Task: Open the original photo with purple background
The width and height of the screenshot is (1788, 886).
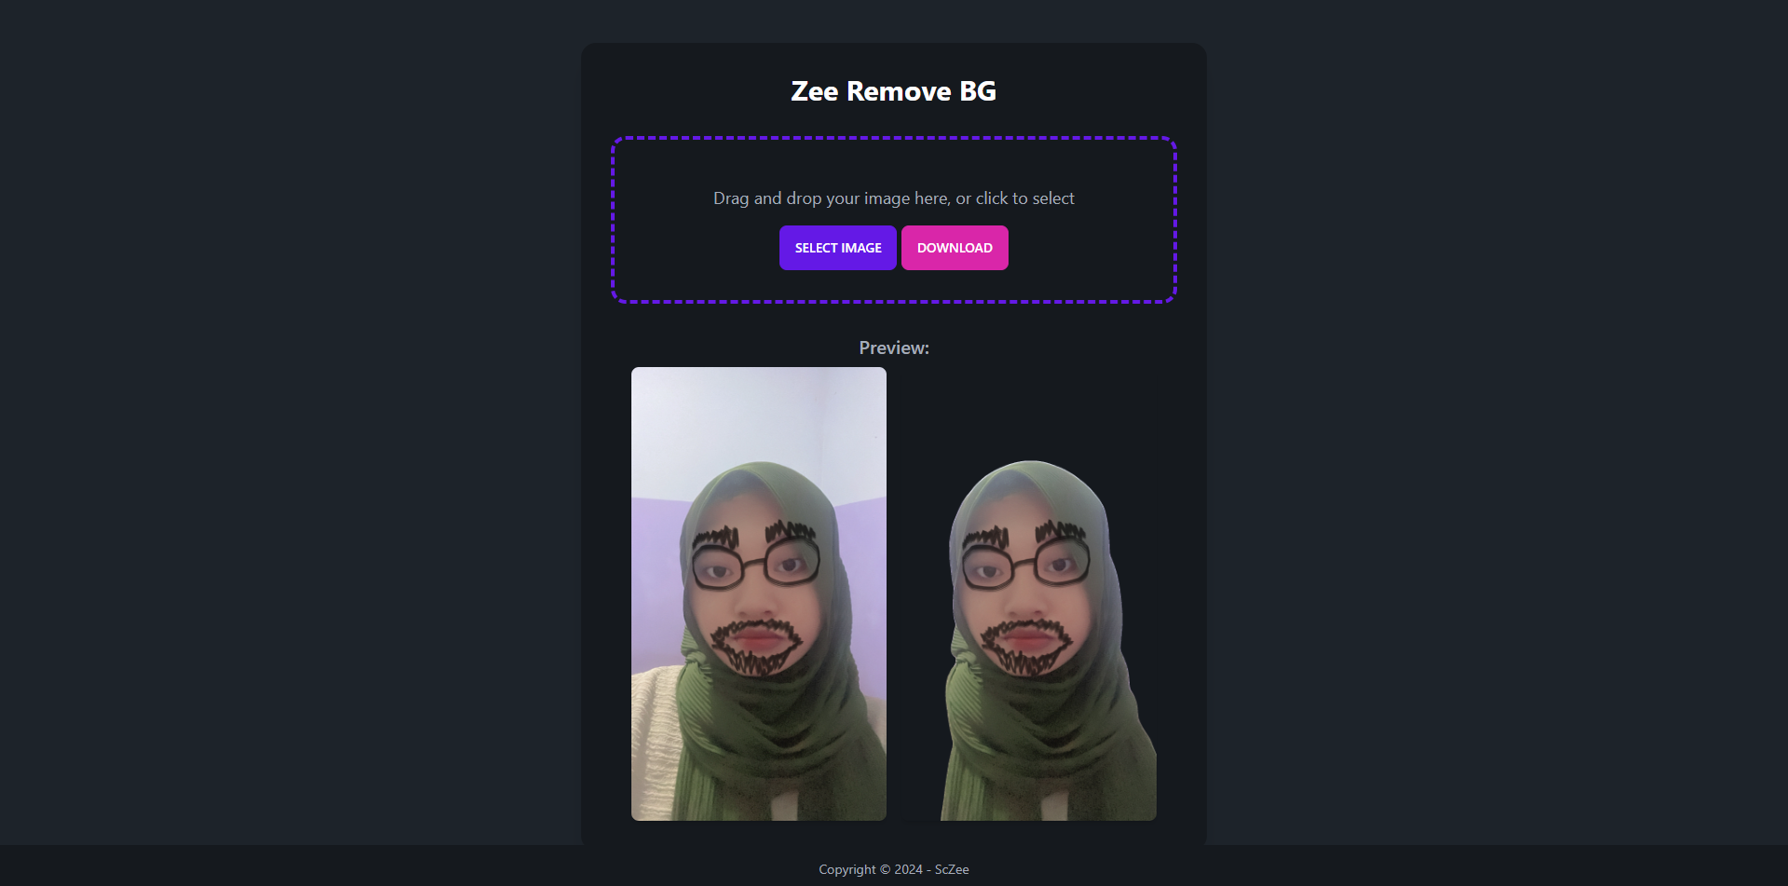Action: click(x=759, y=593)
